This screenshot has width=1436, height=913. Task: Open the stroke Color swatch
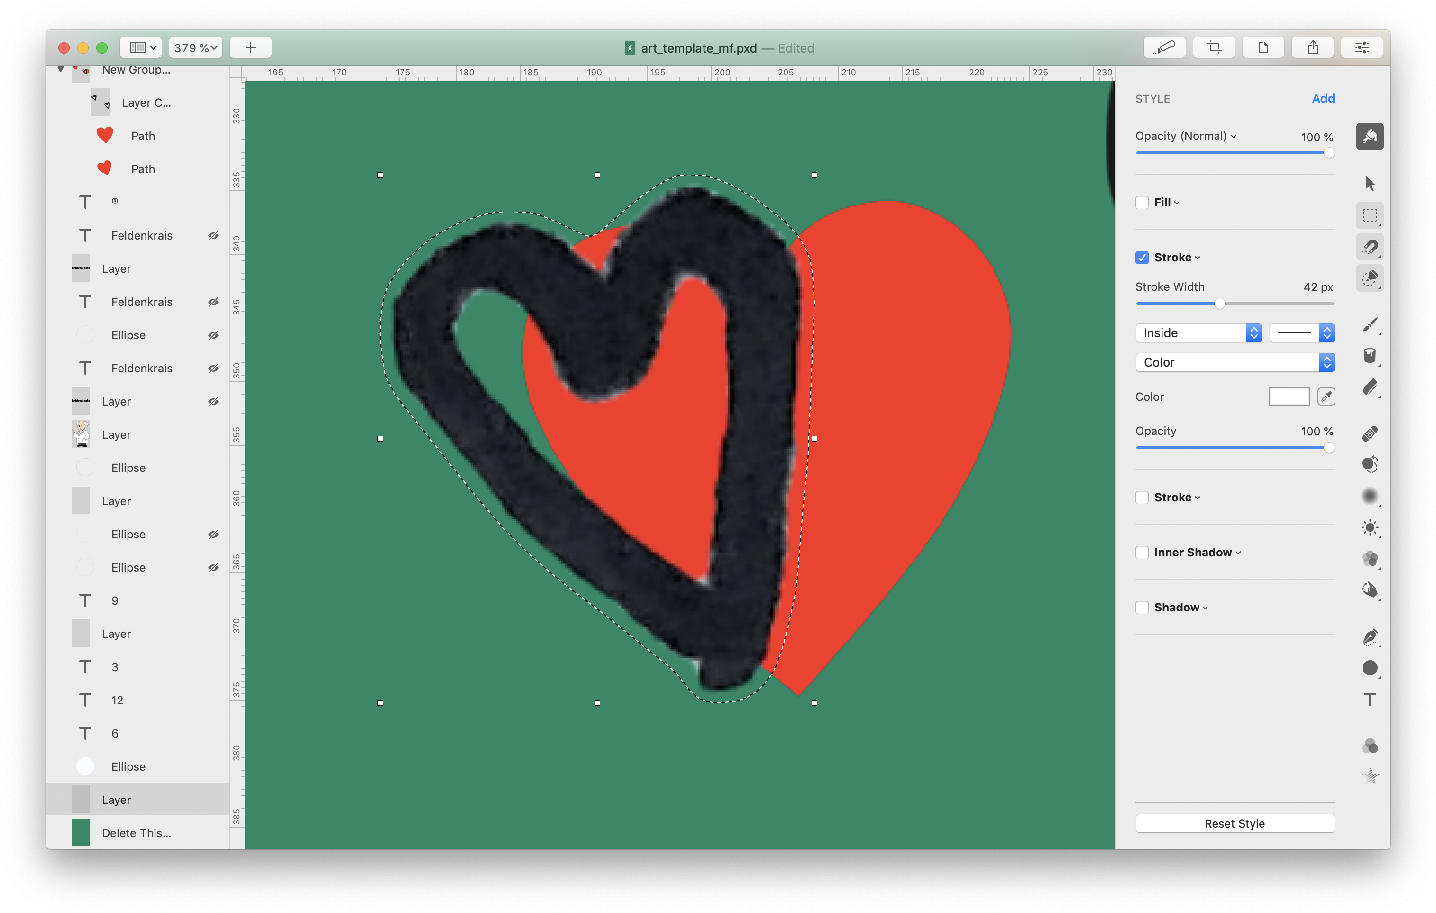click(1289, 397)
